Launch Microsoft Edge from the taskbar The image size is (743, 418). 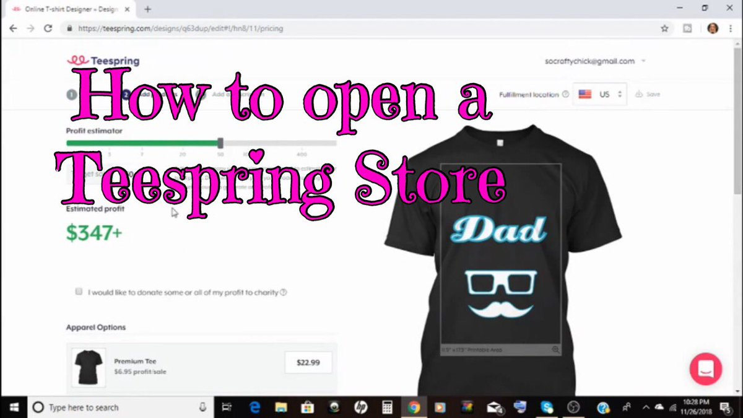coord(254,407)
